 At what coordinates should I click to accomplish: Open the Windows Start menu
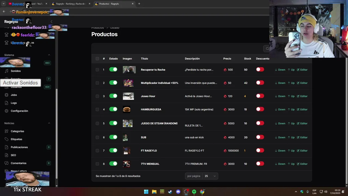click(146, 192)
